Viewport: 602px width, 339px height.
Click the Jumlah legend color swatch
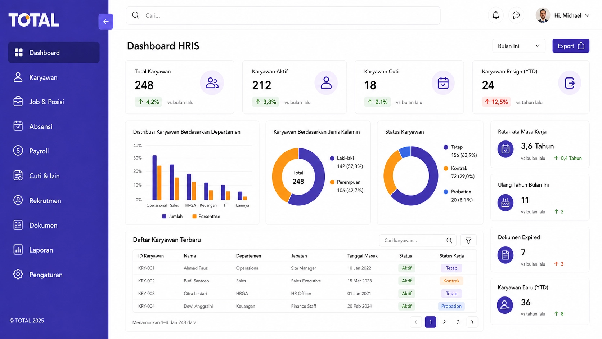click(x=164, y=217)
